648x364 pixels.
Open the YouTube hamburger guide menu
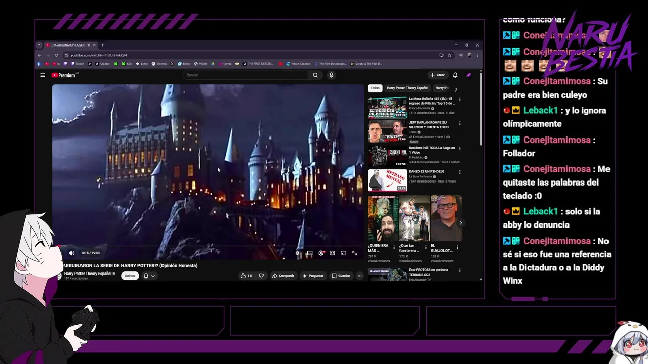coord(43,75)
